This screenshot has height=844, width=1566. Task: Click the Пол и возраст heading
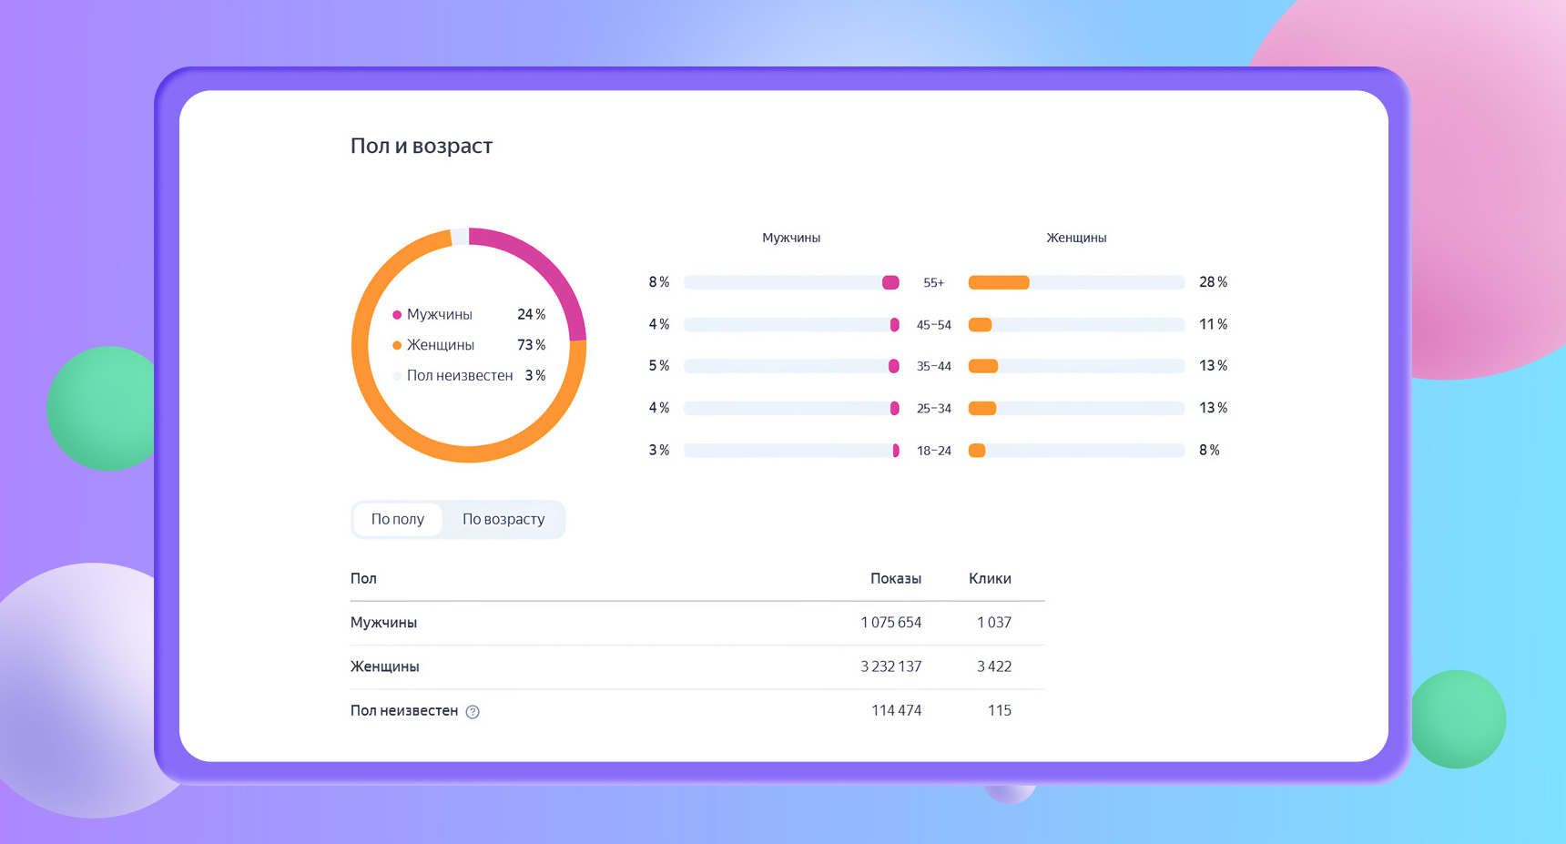point(422,146)
